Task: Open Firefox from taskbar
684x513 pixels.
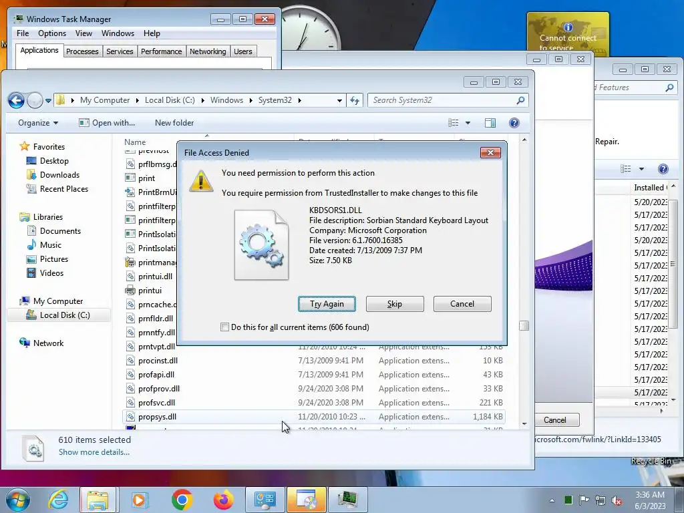Action: [223, 500]
